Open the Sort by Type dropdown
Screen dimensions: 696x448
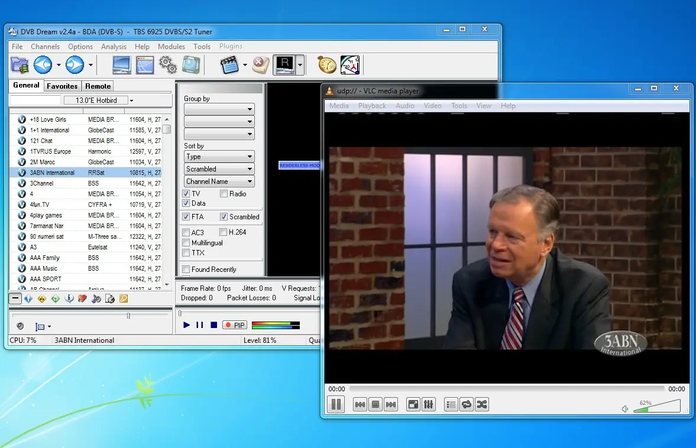tap(219, 157)
